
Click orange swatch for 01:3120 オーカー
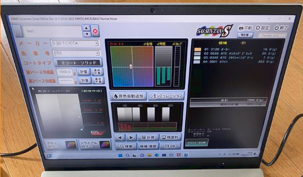tap(197, 49)
